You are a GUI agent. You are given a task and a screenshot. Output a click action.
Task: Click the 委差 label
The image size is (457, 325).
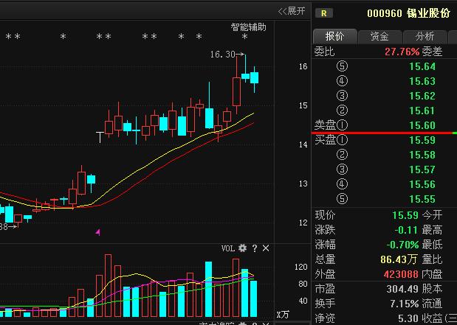432,52
